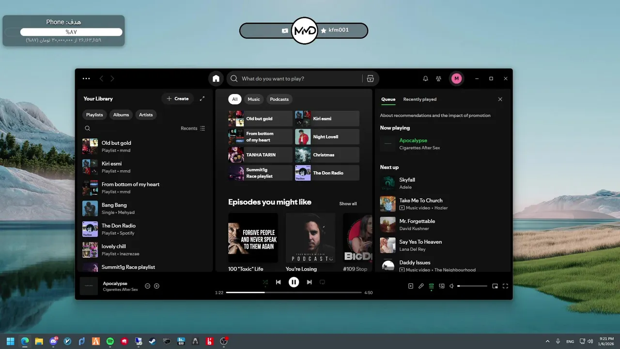The image size is (620, 349).
Task: Open the What's New notifications bell
Action: click(x=425, y=79)
